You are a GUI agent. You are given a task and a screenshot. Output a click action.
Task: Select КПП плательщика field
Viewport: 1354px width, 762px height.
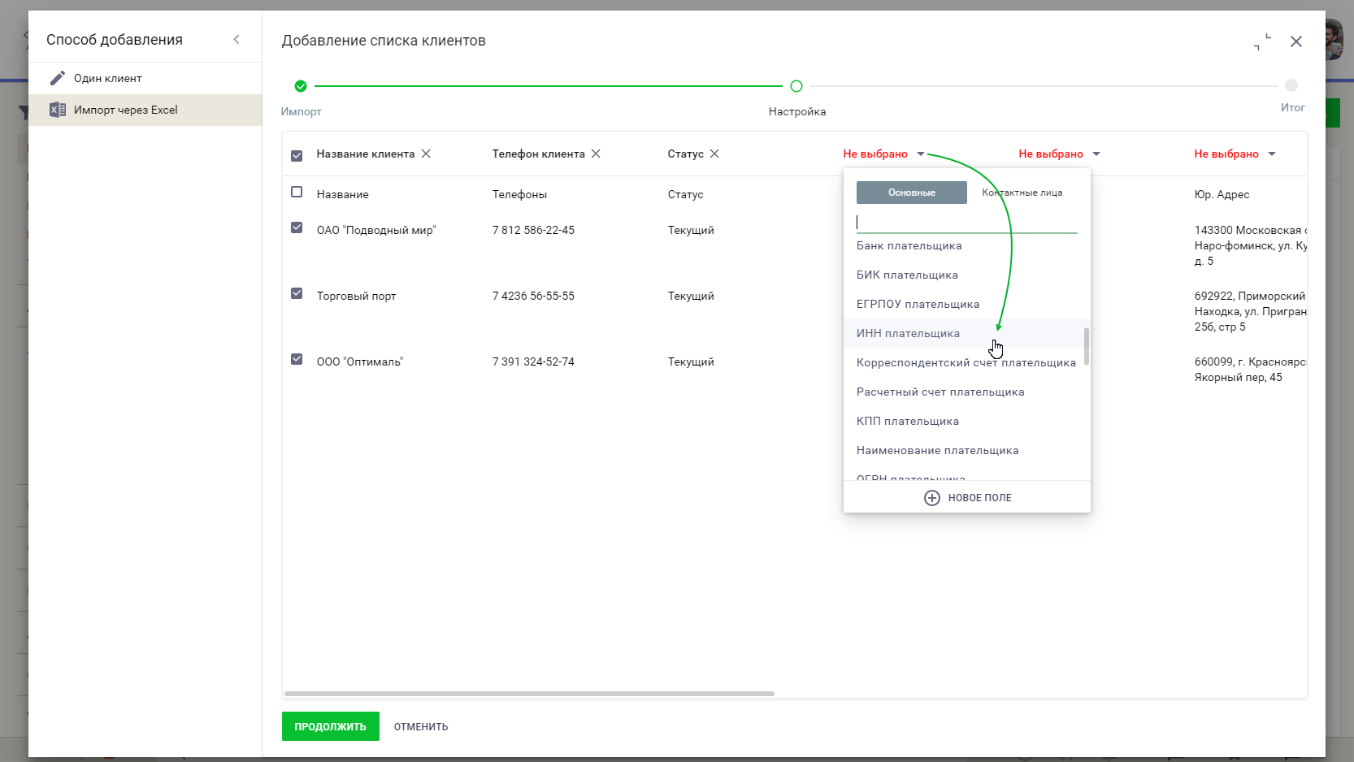click(x=966, y=421)
